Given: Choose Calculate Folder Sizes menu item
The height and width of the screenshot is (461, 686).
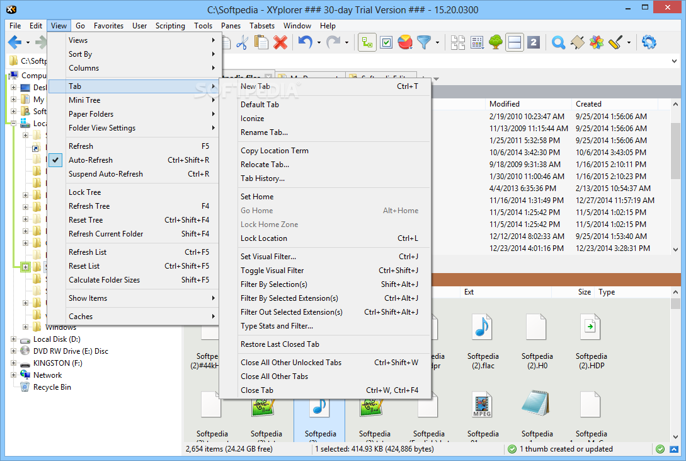Looking at the screenshot, I should coord(133,280).
